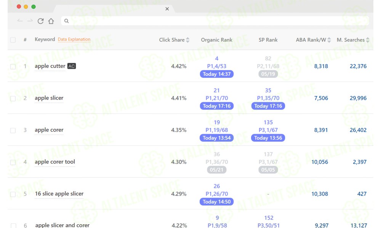
Task: Click ABA rank value 7,506
Action: 321,98
